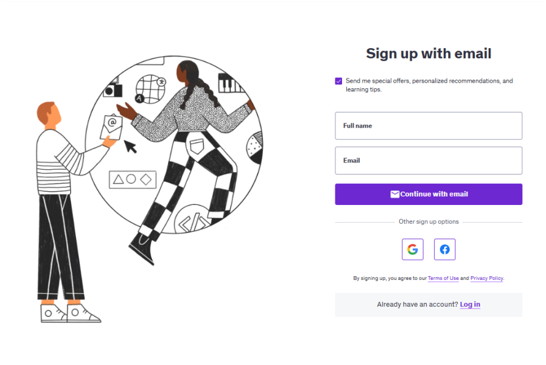Uncheck the special offers checkbox
Image resolution: width=546 pixels, height=365 pixels.
[338, 81]
